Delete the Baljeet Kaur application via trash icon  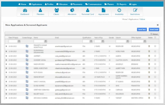149,94
